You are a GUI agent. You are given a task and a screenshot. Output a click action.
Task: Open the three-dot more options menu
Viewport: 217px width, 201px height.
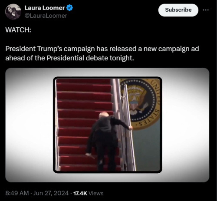(206, 10)
